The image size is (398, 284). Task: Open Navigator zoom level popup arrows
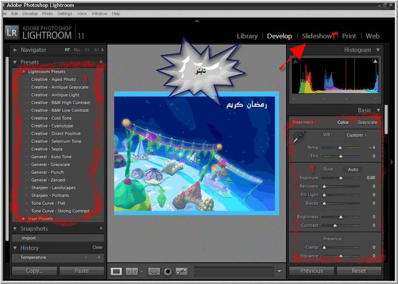[x=102, y=50]
